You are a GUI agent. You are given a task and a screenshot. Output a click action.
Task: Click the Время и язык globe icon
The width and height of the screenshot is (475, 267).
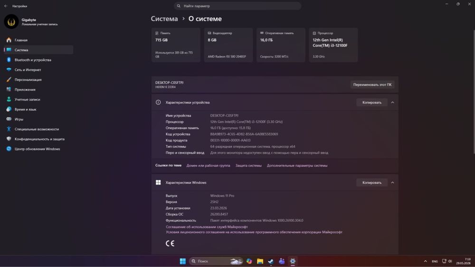click(x=9, y=109)
